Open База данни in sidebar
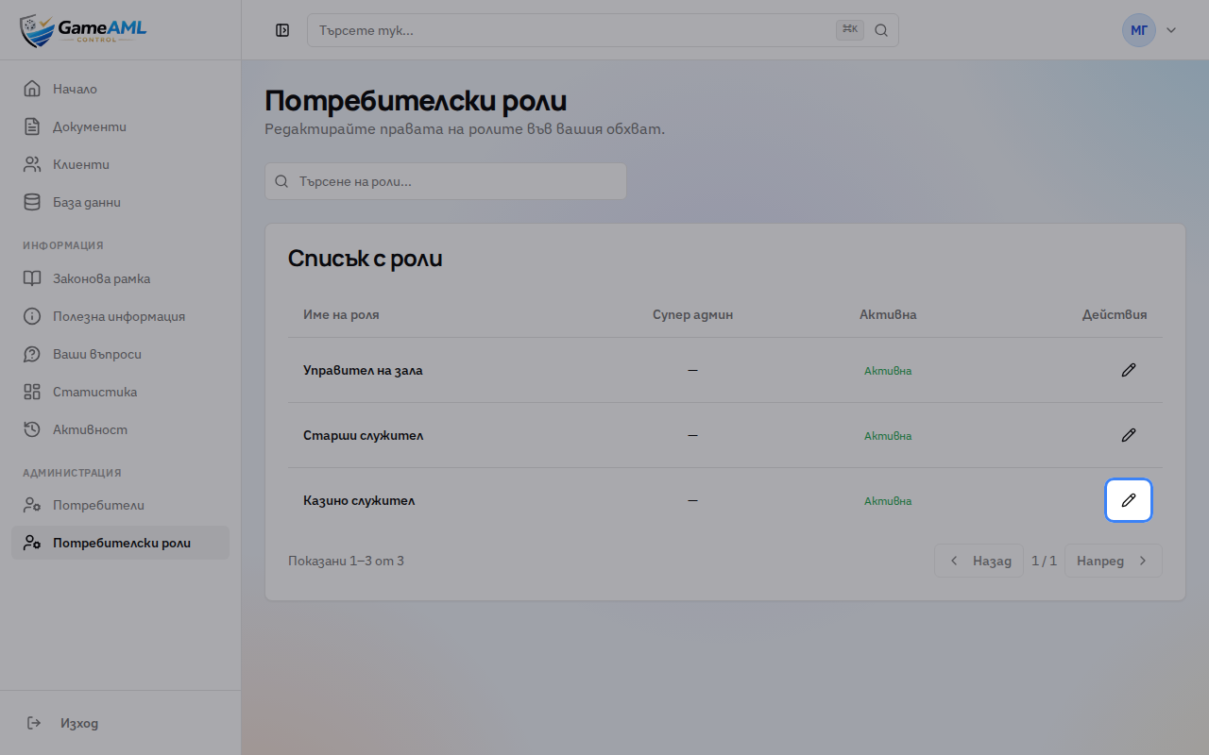This screenshot has height=755, width=1209. (120, 202)
